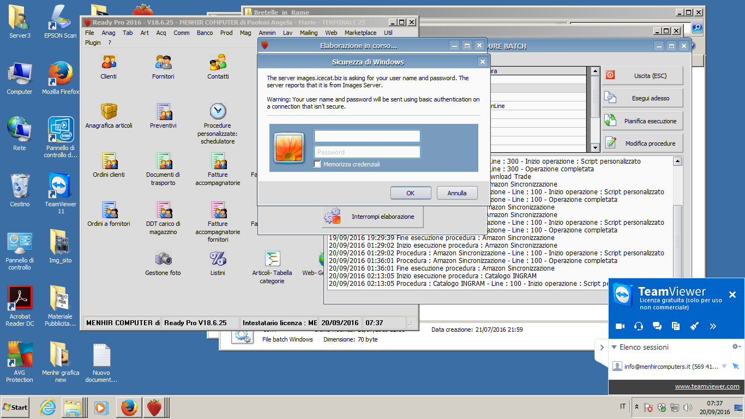Click the Esegui adesso button

[x=642, y=98]
